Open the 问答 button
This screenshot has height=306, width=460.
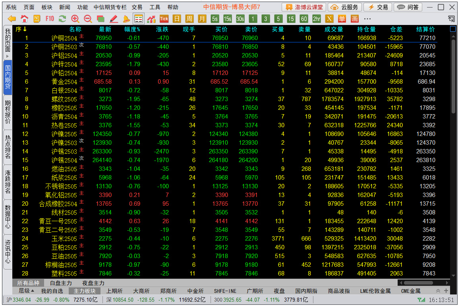click(x=408, y=7)
